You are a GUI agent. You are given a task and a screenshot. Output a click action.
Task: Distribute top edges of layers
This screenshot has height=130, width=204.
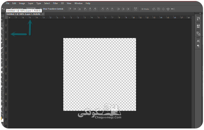103,9
